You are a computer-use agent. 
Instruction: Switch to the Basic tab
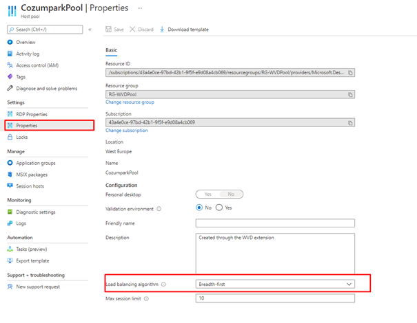tap(111, 50)
